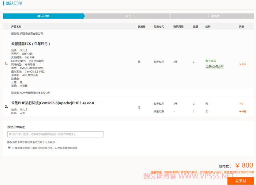Click the 立享800元/3年 promotion badge

pyautogui.click(x=215, y=67)
